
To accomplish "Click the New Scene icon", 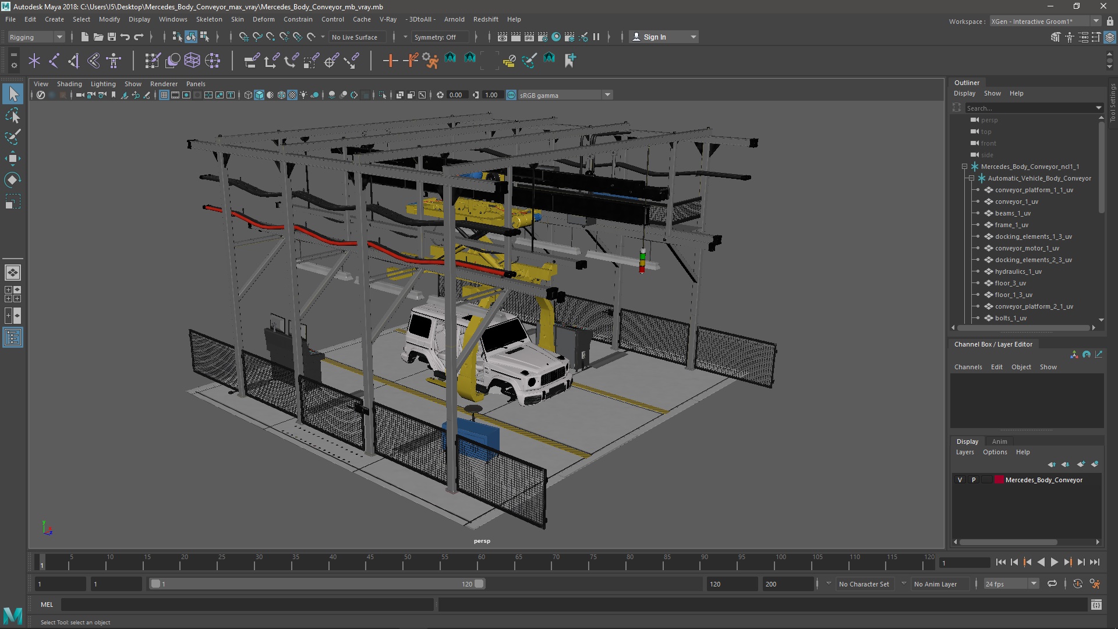I will [84, 37].
